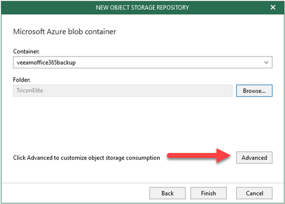Open the Browse... folder picker
The width and height of the screenshot is (285, 204).
254,90
